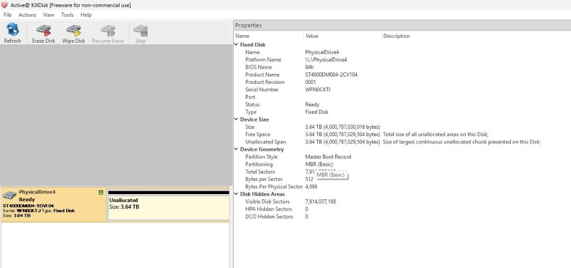This screenshot has width=571, height=268.
Task: Select the Product Revision row
Action: pos(402,82)
